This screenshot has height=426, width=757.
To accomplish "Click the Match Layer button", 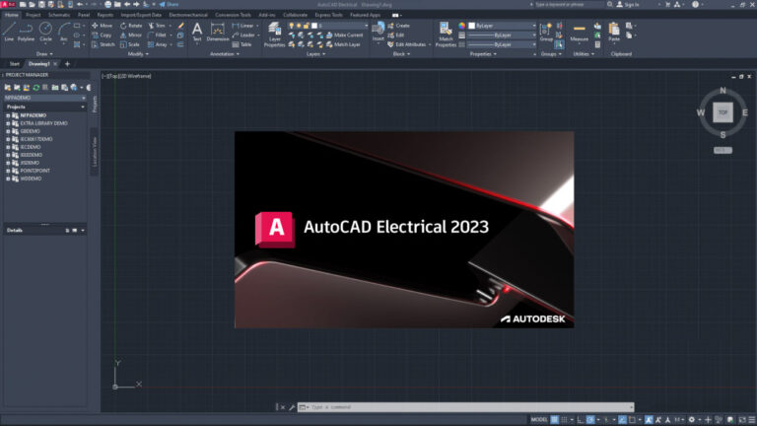I will click(x=343, y=44).
